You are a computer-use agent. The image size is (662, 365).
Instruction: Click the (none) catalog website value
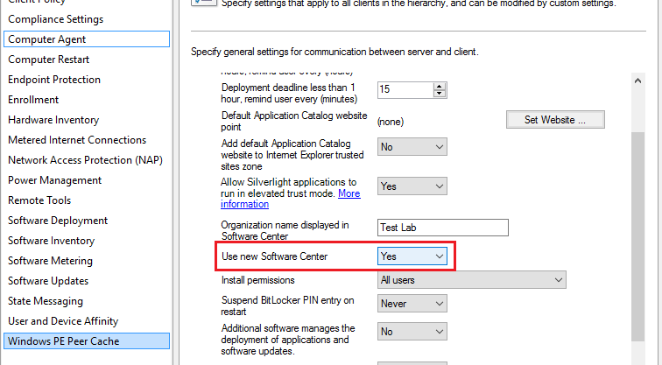point(391,122)
